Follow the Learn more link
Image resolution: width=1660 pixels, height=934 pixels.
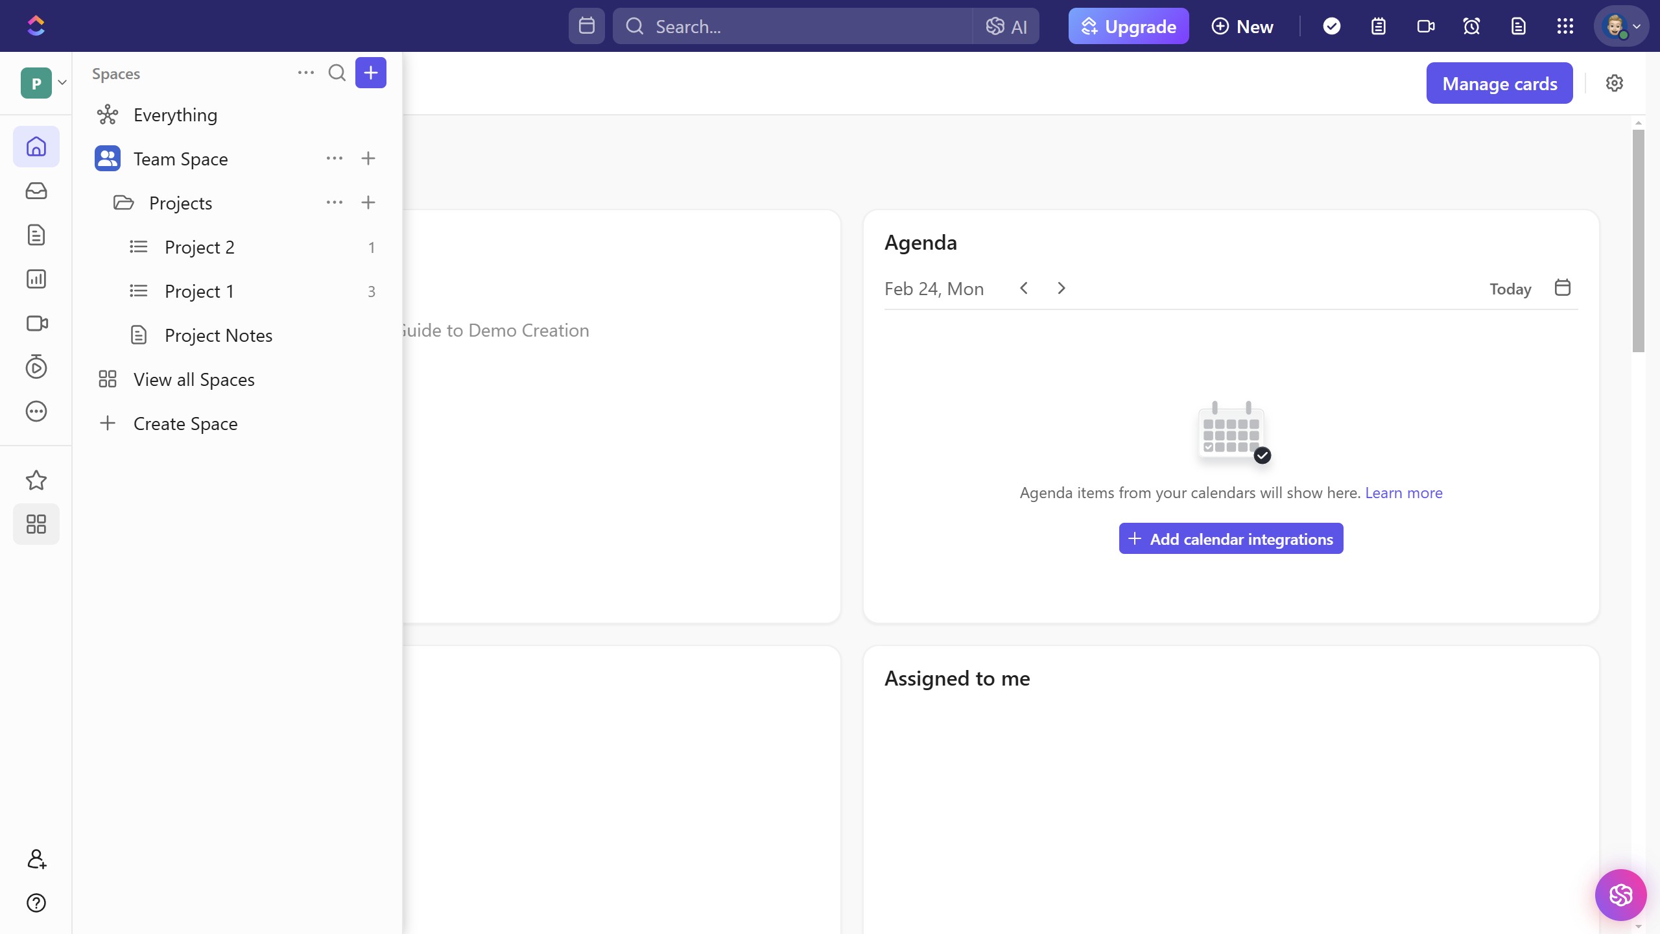pos(1403,493)
